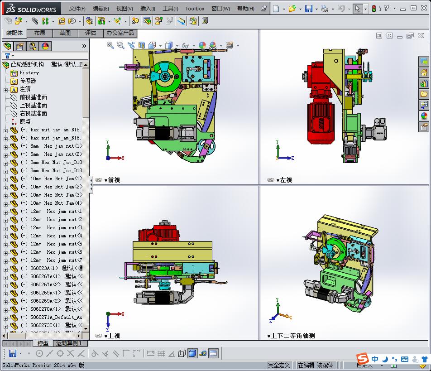The image size is (431, 371).
Task: Toggle the link views icon in the 上视 viewport
Action: (x=98, y=336)
